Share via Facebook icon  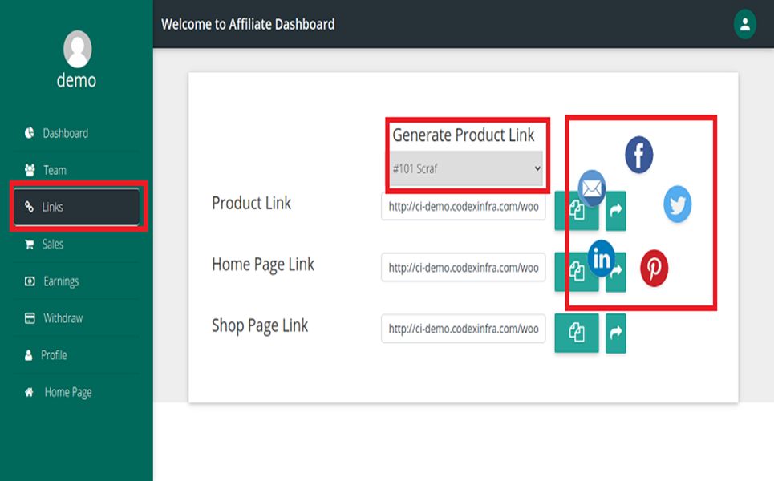pyautogui.click(x=639, y=155)
